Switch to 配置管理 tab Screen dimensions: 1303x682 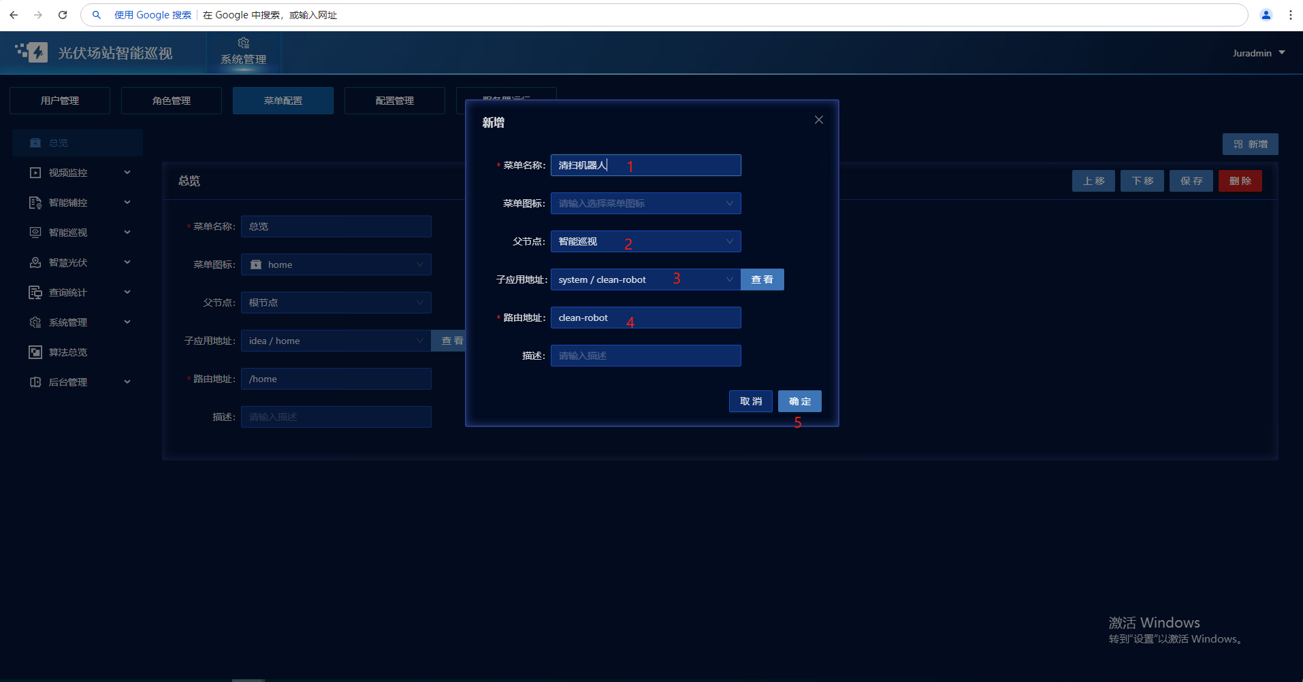395,101
